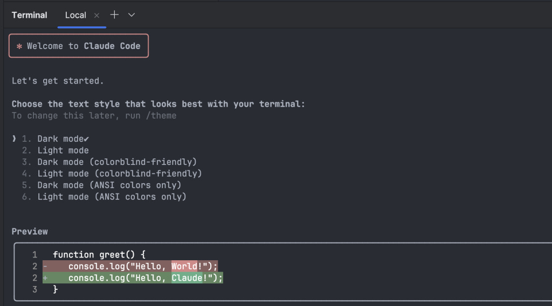Click the selection arrow beside Dark mode
552x306 pixels.
(x=14, y=138)
